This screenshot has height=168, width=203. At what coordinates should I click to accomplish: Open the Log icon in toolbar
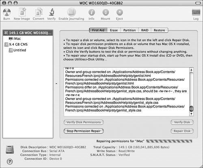point(196,13)
